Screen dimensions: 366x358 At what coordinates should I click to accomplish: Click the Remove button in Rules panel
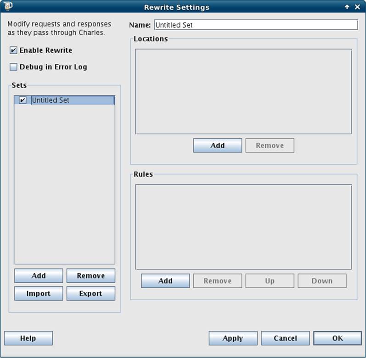coord(218,281)
